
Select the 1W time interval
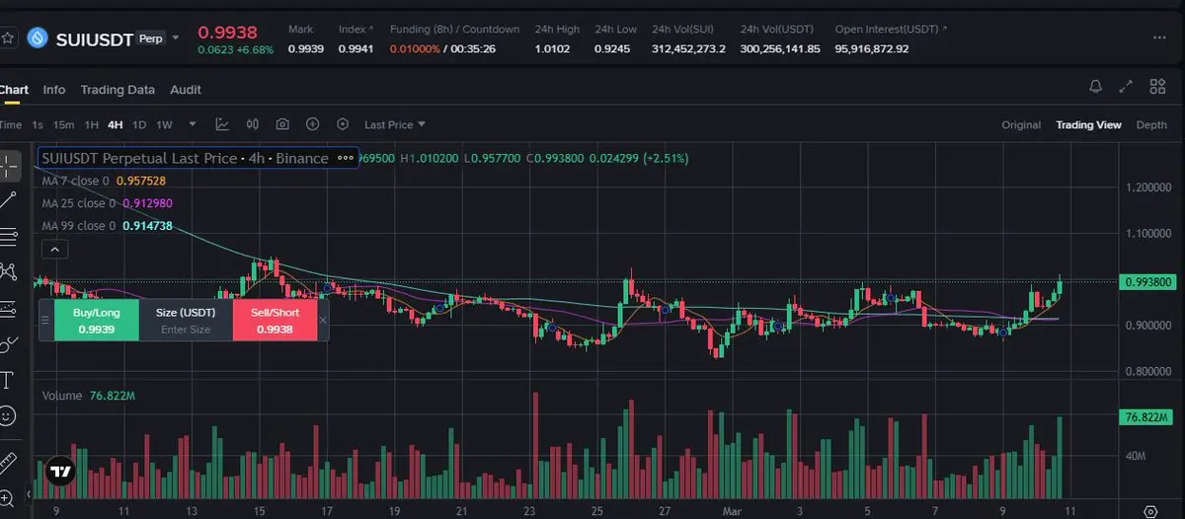164,124
